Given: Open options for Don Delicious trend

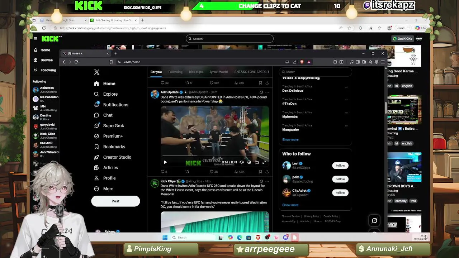Looking at the screenshot, I should tap(346, 87).
